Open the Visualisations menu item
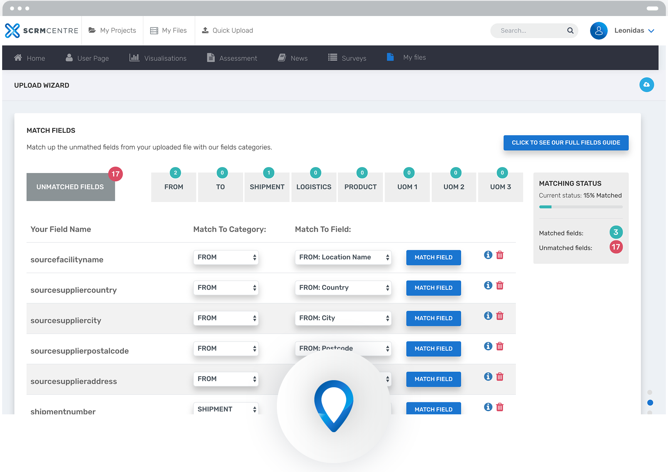 pyautogui.click(x=158, y=58)
